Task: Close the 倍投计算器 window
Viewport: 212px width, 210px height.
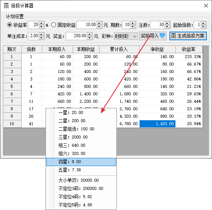Action: pyautogui.click(x=206, y=6)
